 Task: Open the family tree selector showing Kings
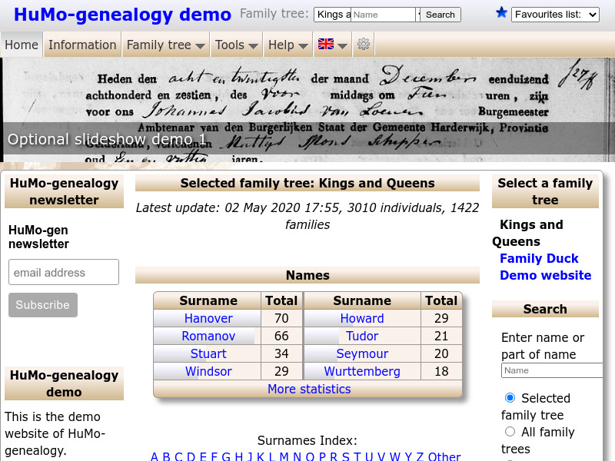pyautogui.click(x=332, y=14)
